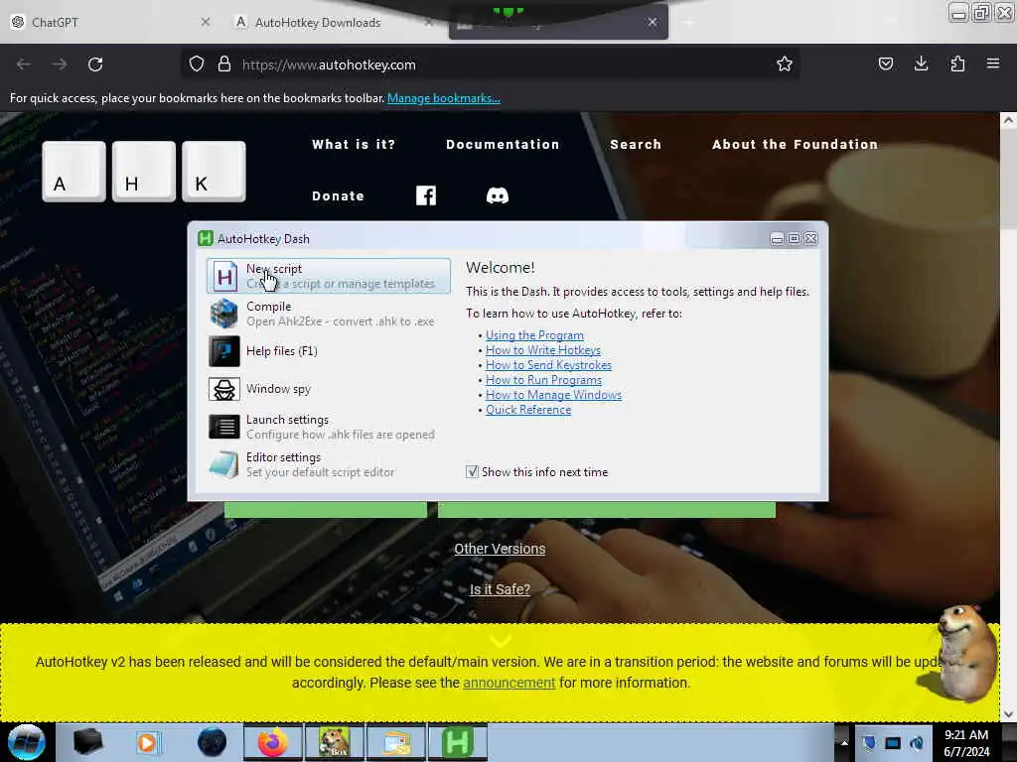Click the autohotkey.com address bar
The image size is (1017, 762).
coord(490,64)
